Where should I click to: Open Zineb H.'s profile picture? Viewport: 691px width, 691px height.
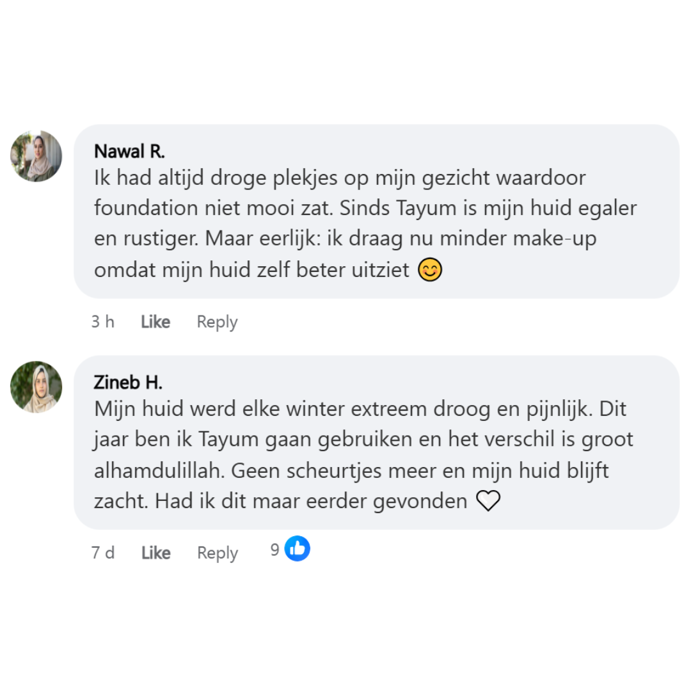(x=36, y=386)
